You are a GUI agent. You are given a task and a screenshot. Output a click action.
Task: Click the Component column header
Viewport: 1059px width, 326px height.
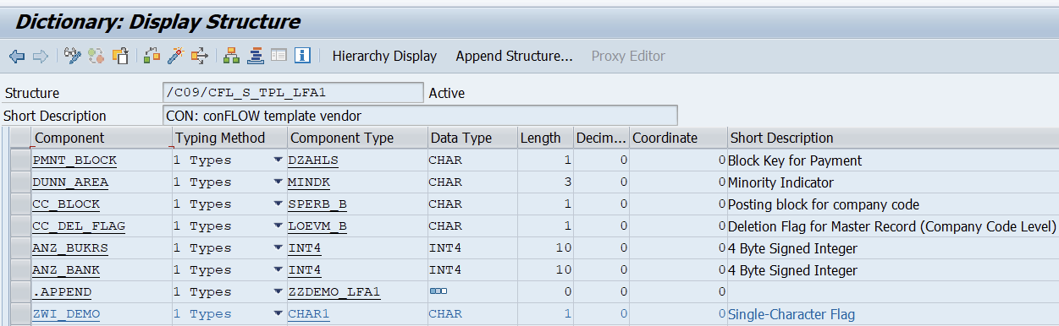[101, 138]
